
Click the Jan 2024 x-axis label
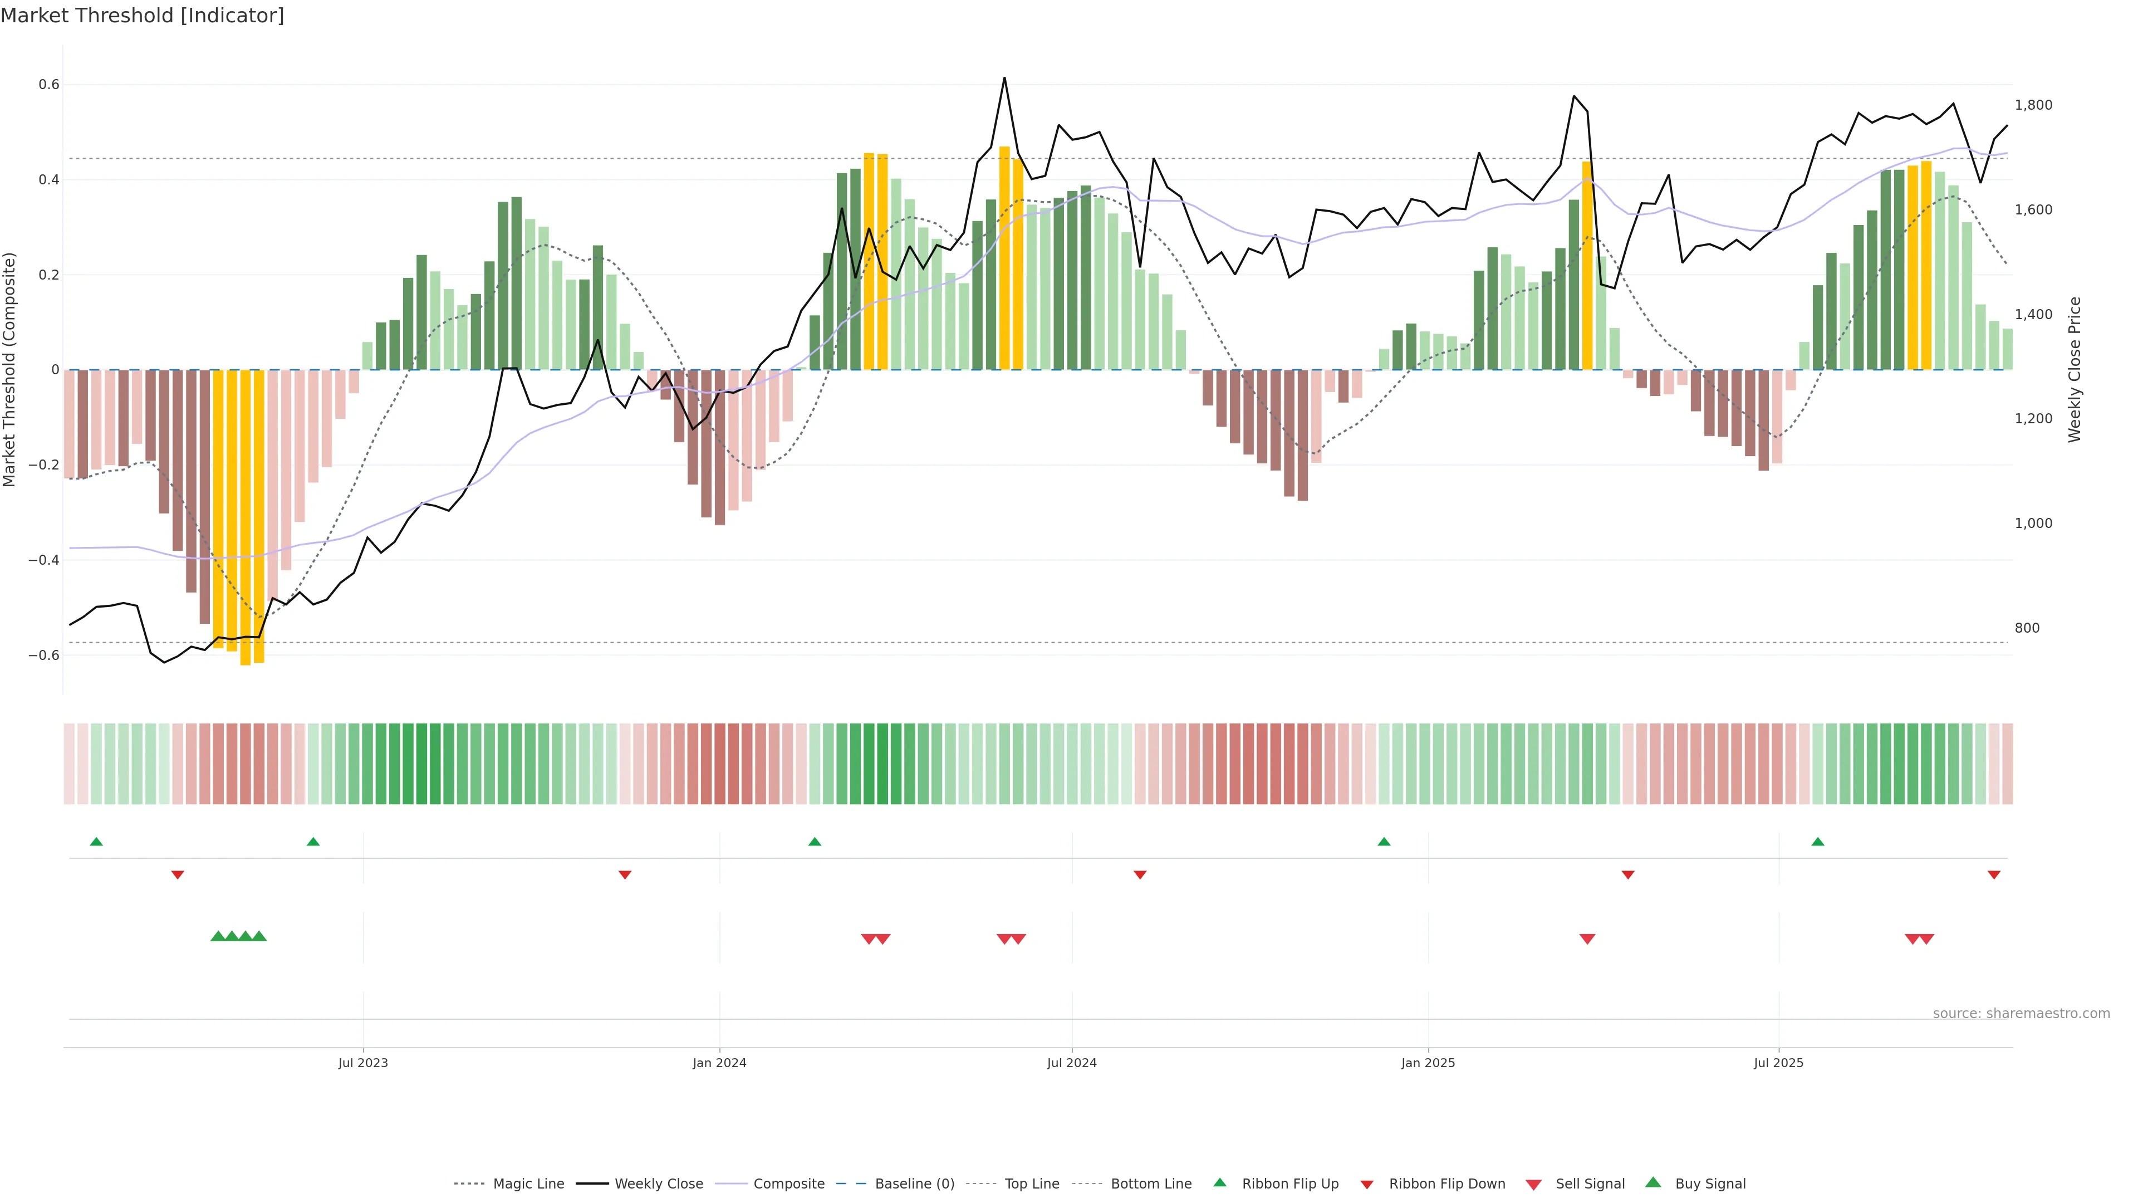719,1063
